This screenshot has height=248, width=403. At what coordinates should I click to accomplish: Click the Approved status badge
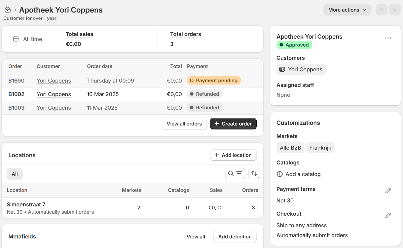[x=294, y=45]
